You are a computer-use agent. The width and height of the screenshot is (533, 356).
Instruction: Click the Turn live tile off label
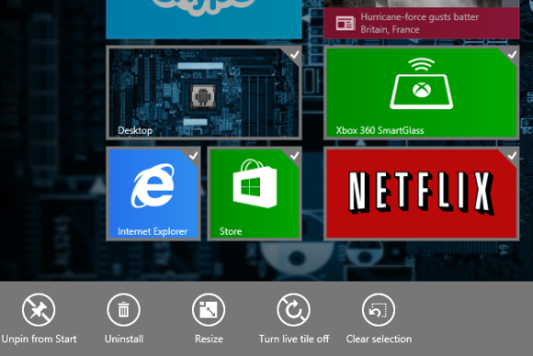[294, 339]
